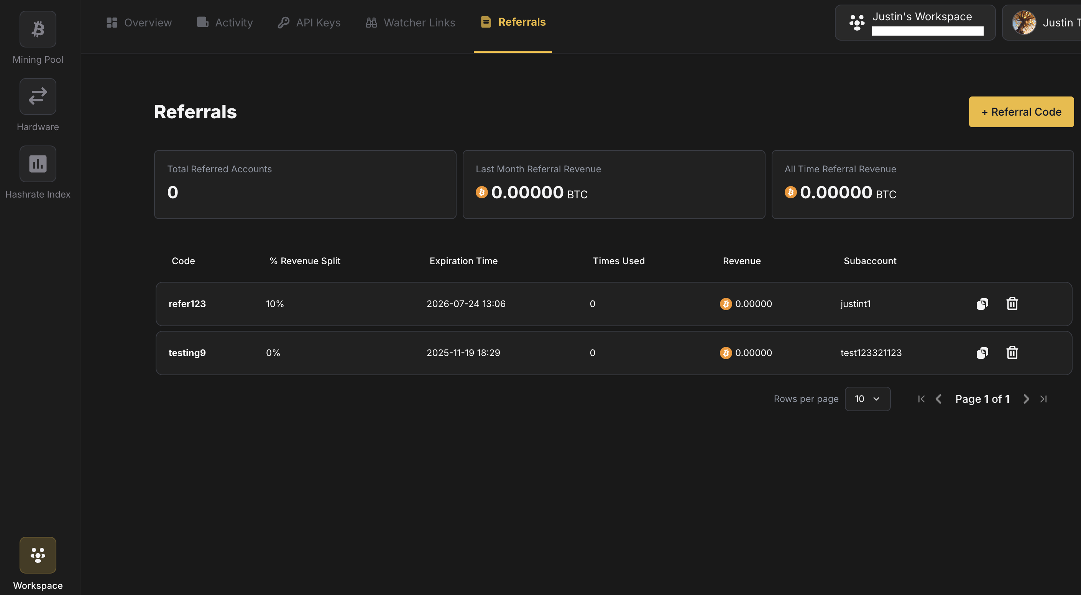The image size is (1081, 595).
Task: Click the + Referral Code button
Action: (1022, 112)
